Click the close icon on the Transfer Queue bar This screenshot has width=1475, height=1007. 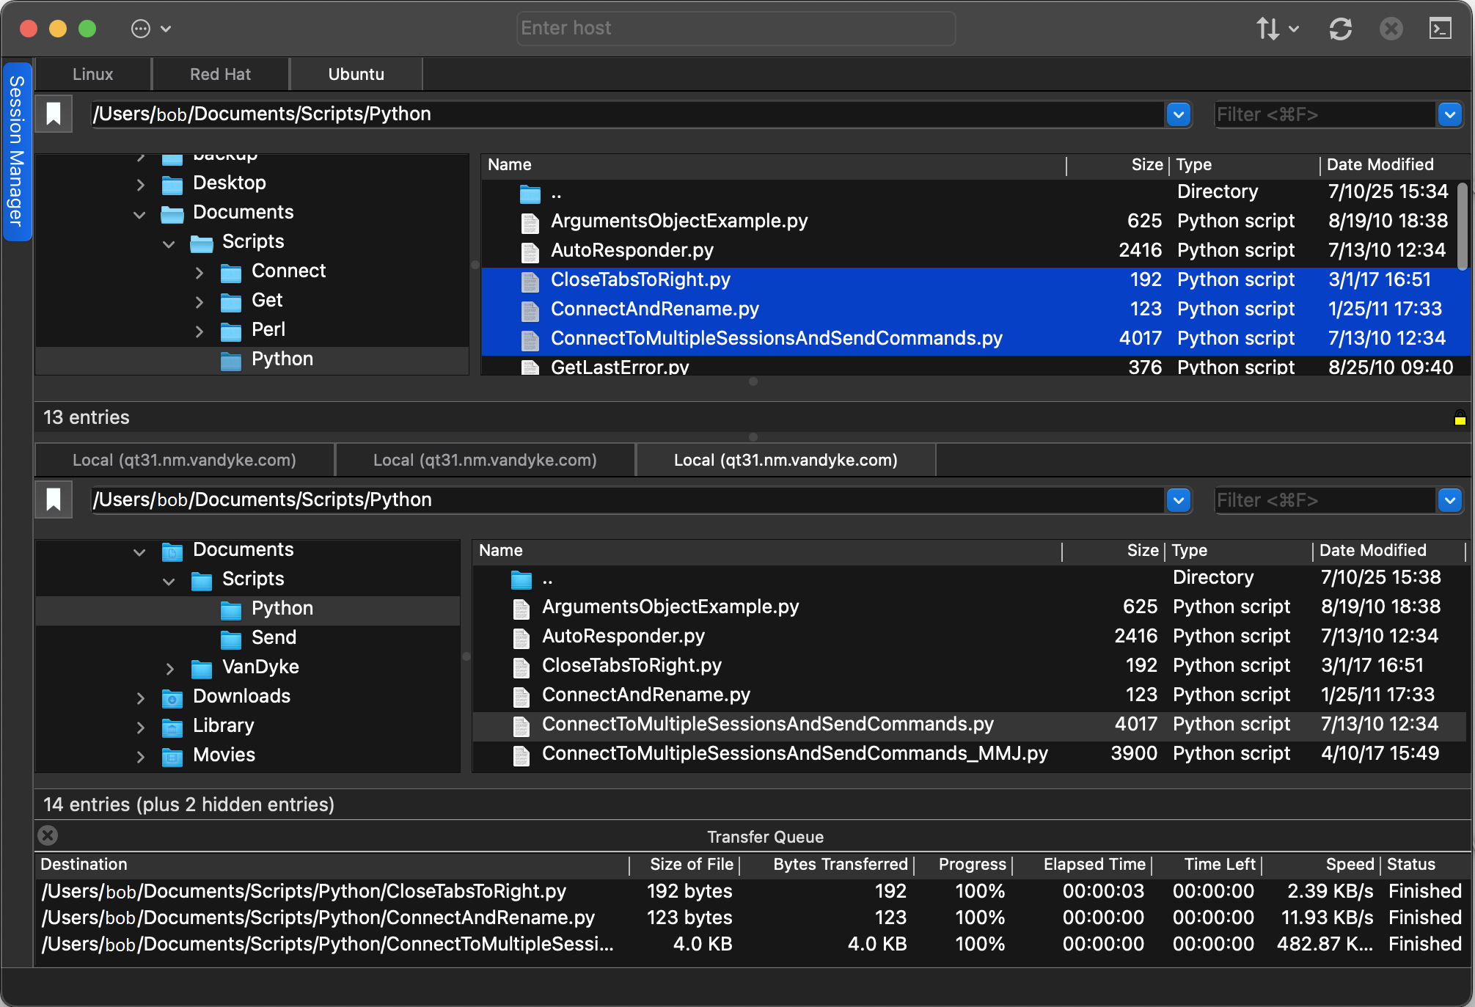(x=48, y=835)
